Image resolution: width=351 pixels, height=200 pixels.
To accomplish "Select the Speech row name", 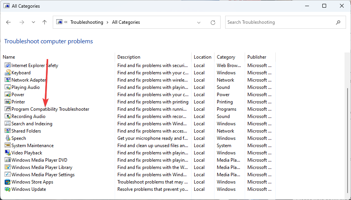I will pyautogui.click(x=19, y=138).
